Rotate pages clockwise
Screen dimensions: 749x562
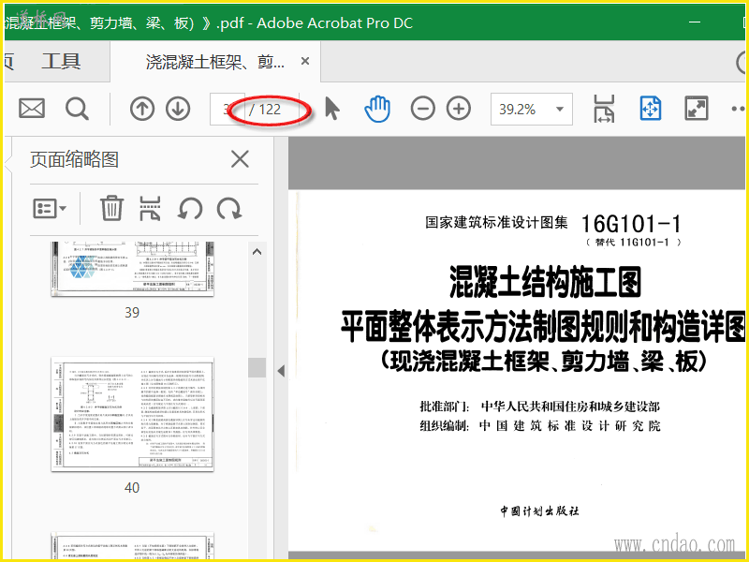coord(229,209)
